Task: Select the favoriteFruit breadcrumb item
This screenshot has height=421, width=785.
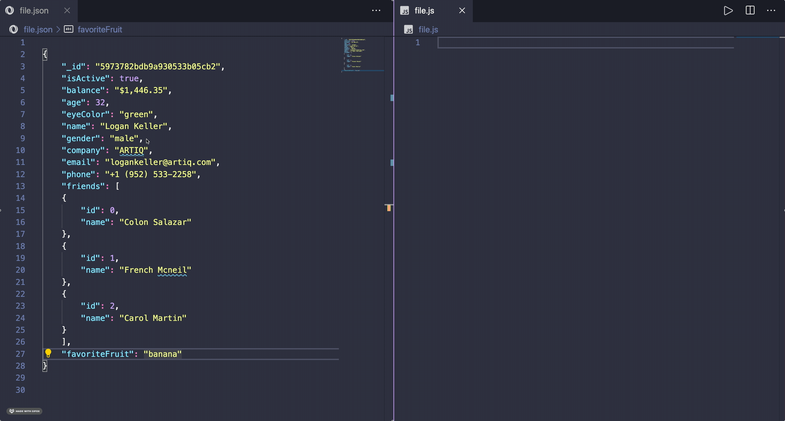Action: (100, 29)
